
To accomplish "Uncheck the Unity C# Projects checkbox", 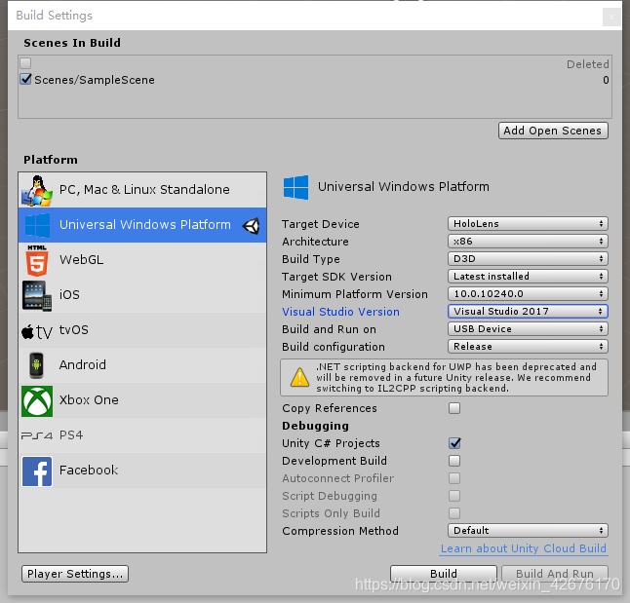I will click(x=454, y=443).
